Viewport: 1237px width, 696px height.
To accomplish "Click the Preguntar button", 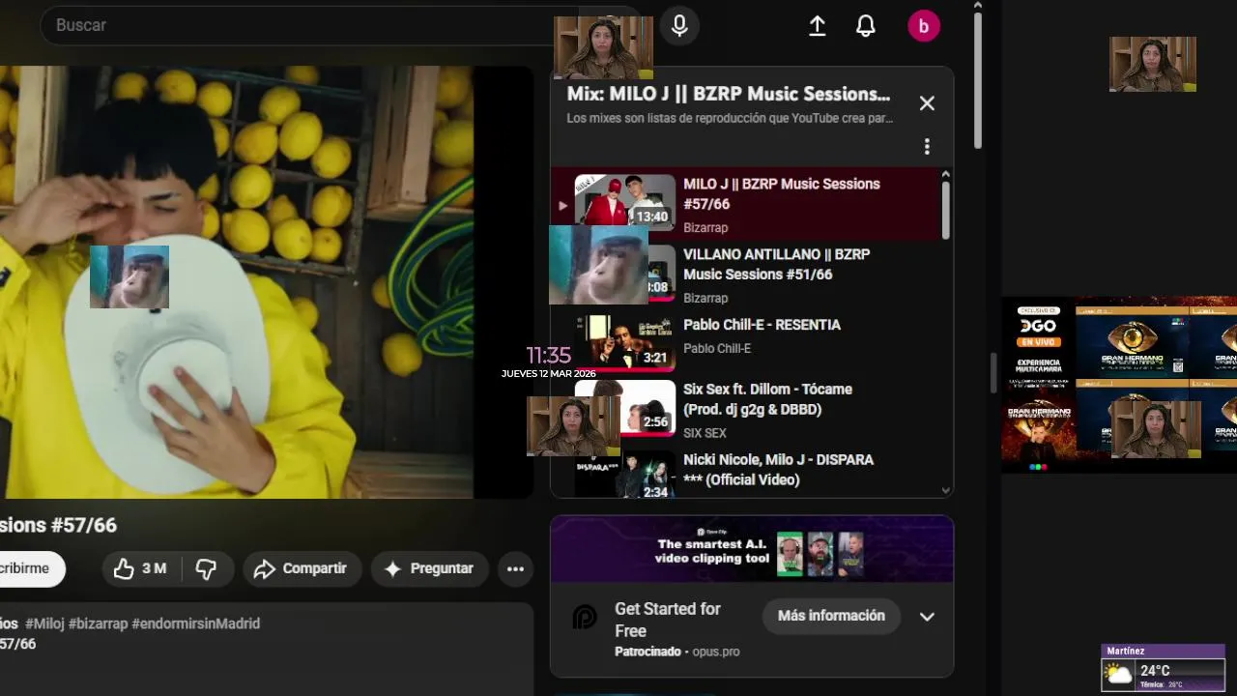I will click(430, 569).
